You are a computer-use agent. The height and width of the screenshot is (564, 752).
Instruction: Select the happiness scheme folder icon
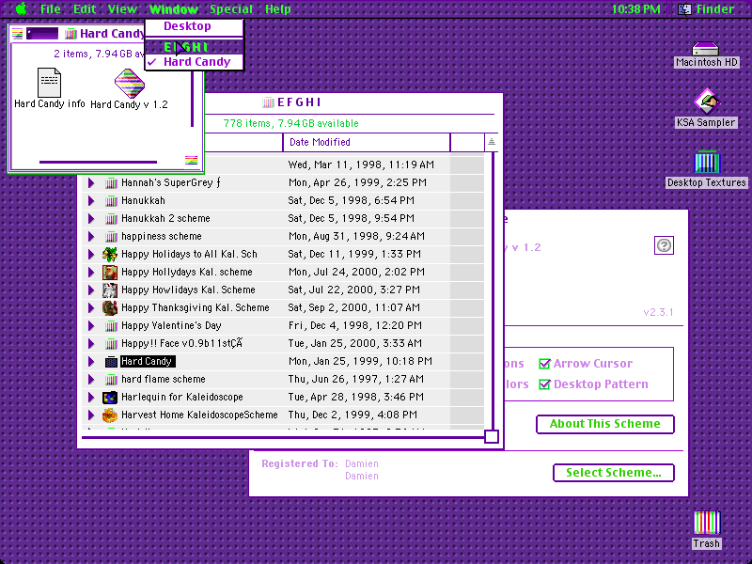tap(111, 237)
